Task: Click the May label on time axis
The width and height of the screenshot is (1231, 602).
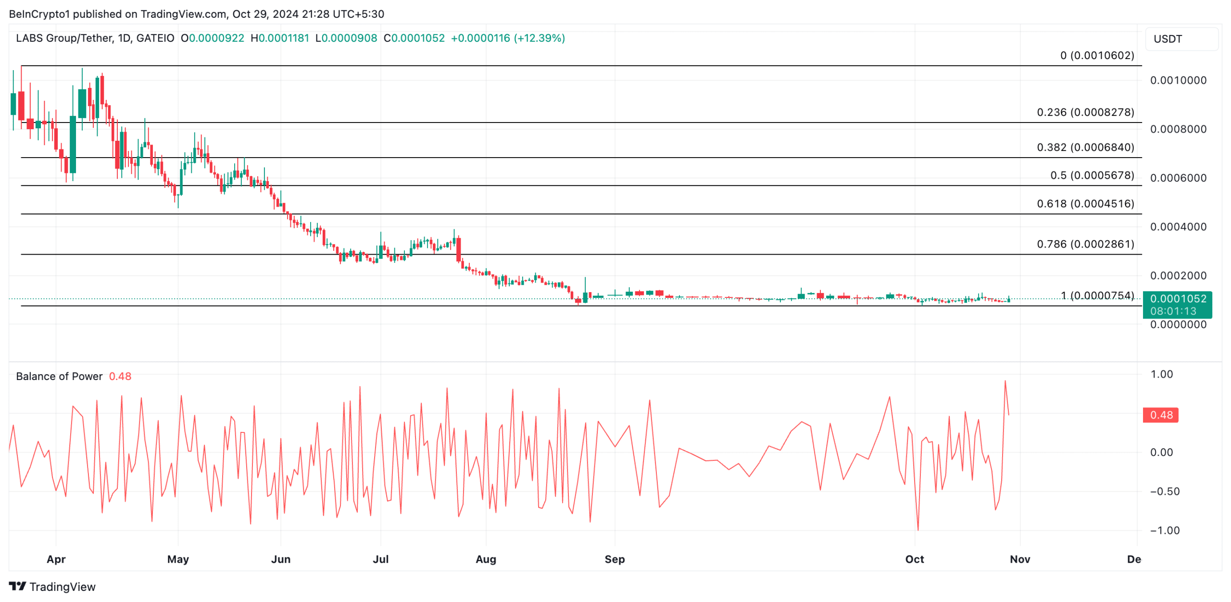Action: click(x=178, y=559)
